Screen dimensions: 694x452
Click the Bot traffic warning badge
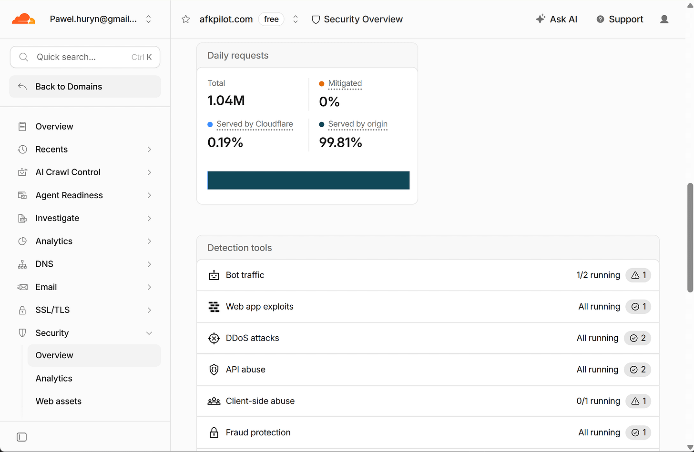tap(638, 275)
